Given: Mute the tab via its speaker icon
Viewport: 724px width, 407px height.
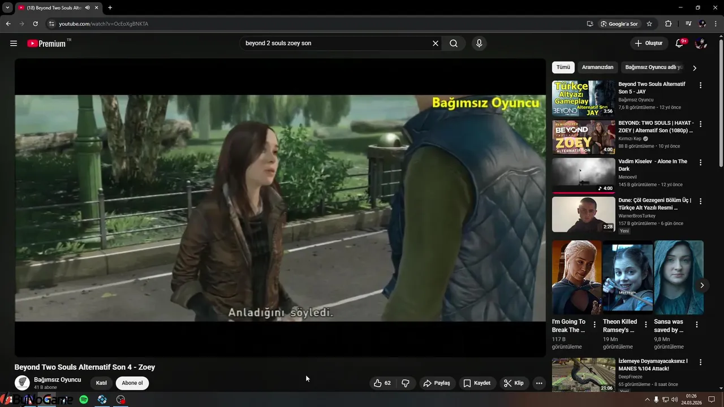Looking at the screenshot, I should click(x=87, y=8).
